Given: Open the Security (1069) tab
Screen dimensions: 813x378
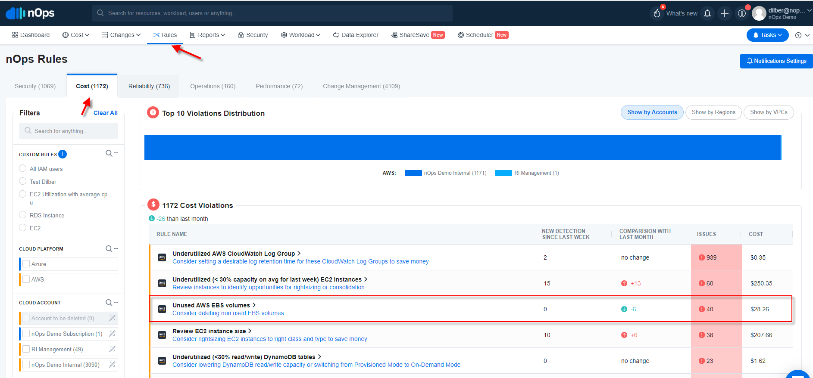Looking at the screenshot, I should click(x=35, y=86).
